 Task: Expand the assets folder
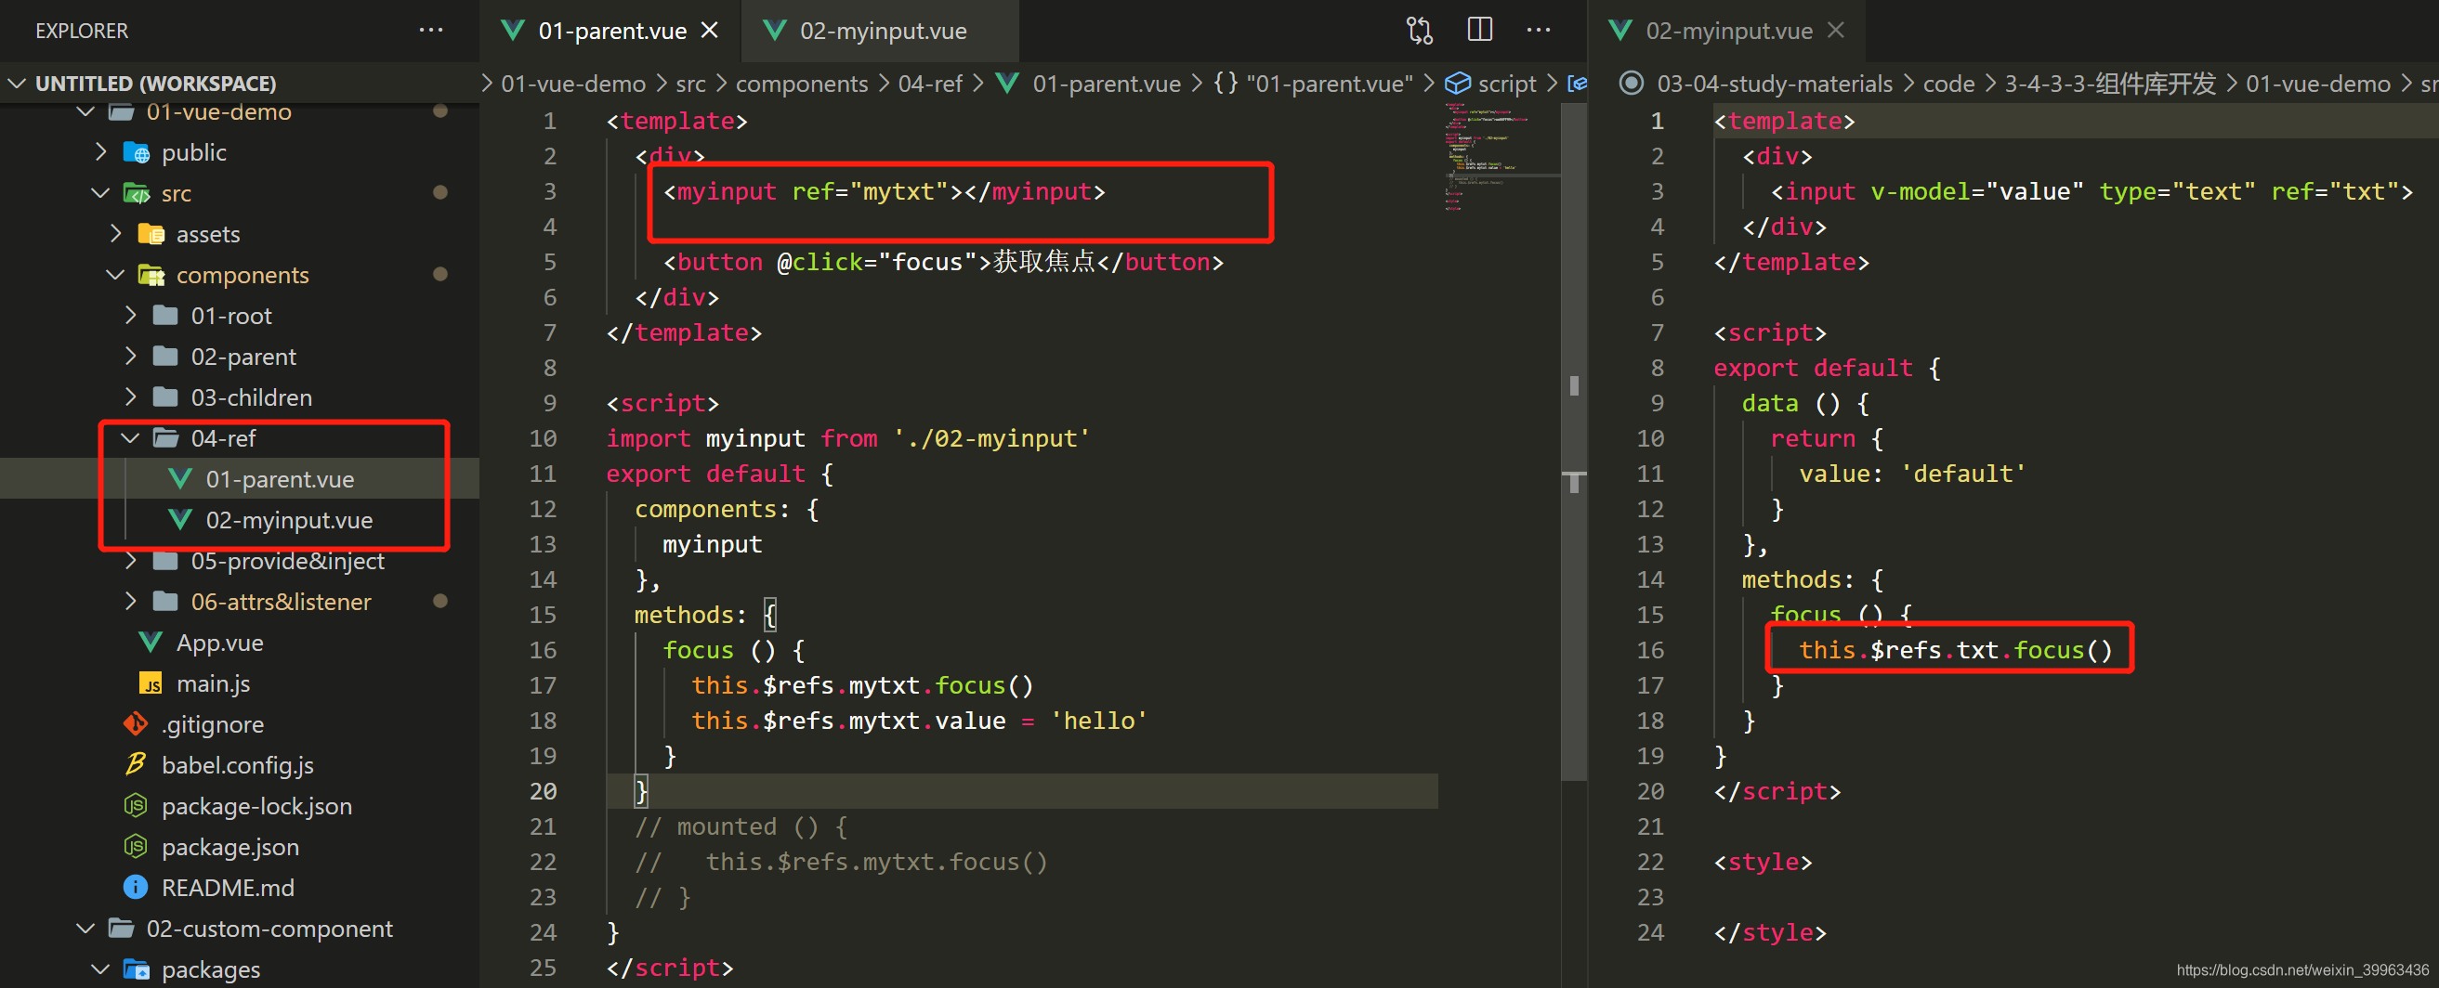tap(115, 234)
